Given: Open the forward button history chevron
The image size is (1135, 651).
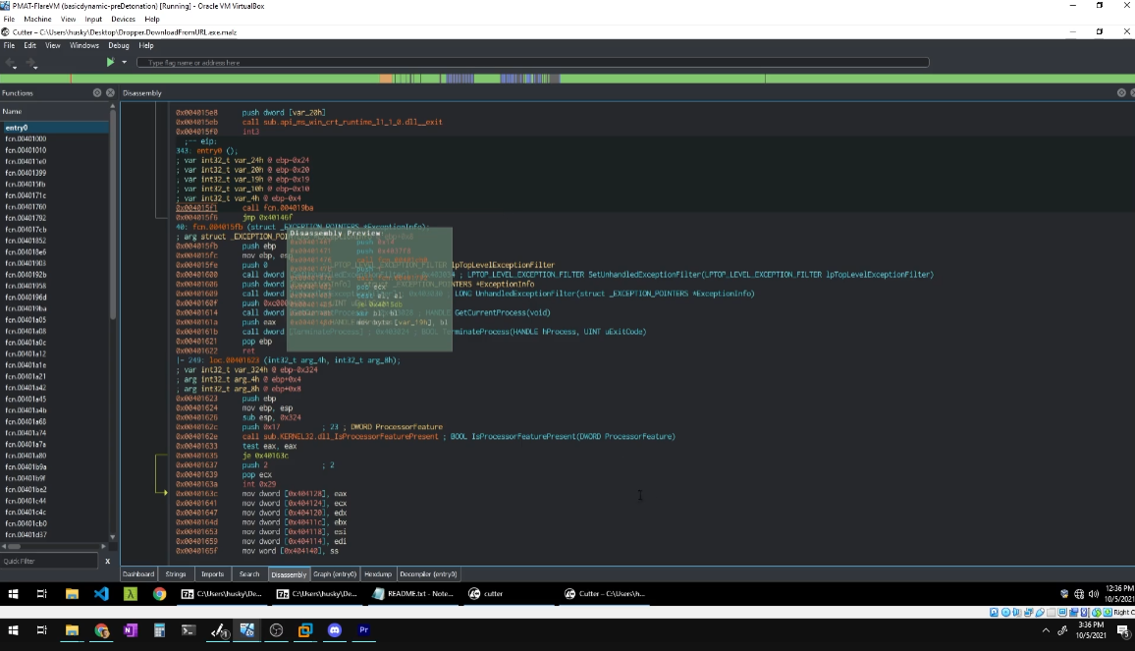Looking at the screenshot, I should (35, 68).
